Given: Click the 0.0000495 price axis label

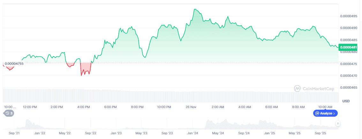Looking at the screenshot, I should click(x=348, y=16).
